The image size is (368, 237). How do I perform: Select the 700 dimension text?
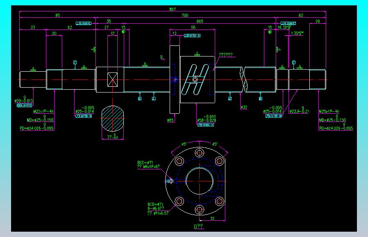click(x=185, y=15)
